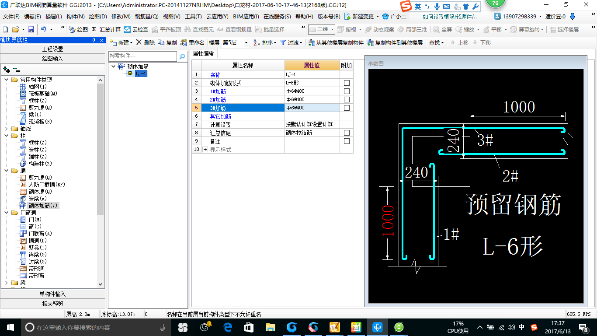Open Windows Start menu

click(10, 327)
